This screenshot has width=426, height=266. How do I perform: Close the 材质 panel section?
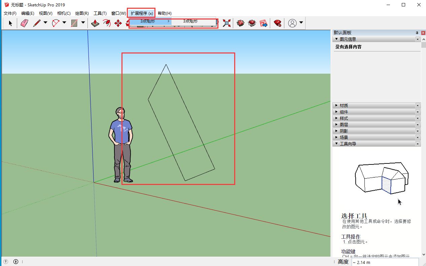coord(418,106)
